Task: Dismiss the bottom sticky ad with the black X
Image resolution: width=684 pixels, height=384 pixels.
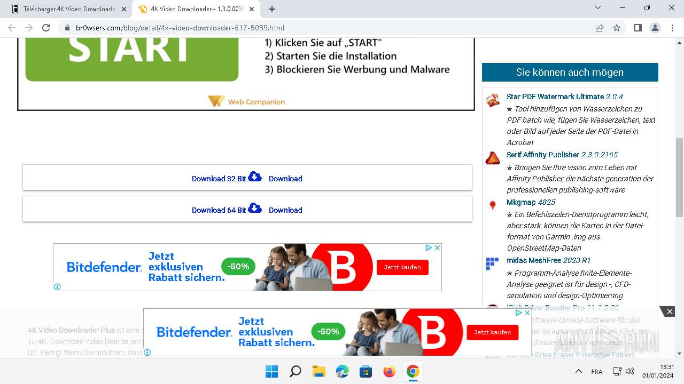Action: pyautogui.click(x=670, y=311)
